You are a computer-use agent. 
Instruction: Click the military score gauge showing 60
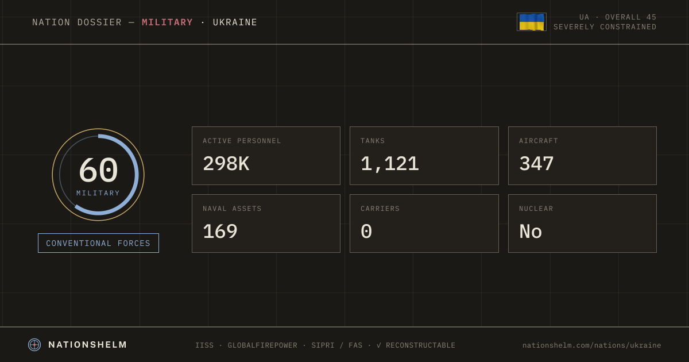pyautogui.click(x=98, y=175)
